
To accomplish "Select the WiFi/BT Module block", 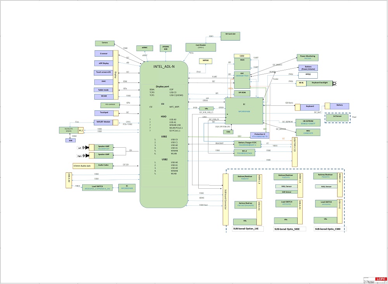I will (104, 122).
